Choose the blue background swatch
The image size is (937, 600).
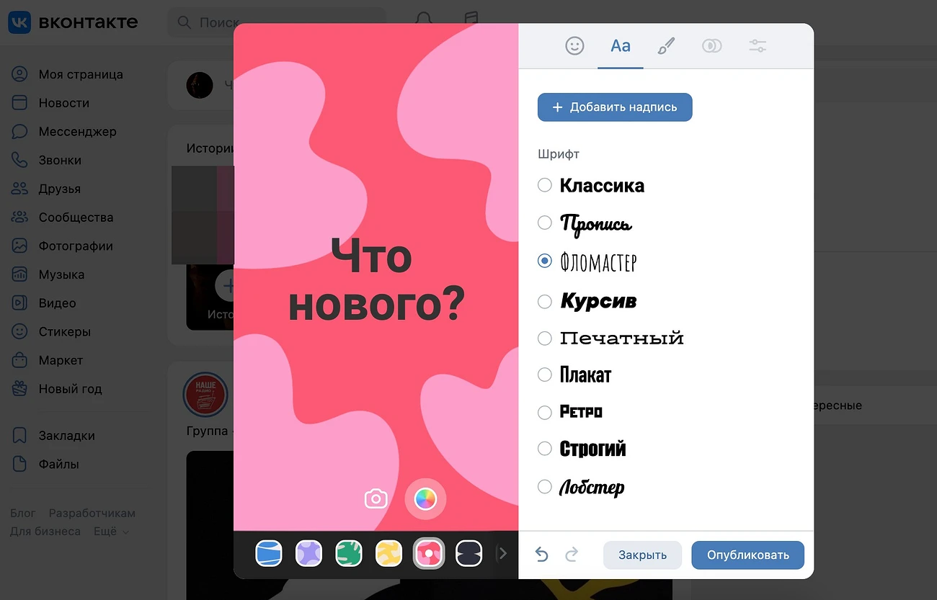[269, 553]
